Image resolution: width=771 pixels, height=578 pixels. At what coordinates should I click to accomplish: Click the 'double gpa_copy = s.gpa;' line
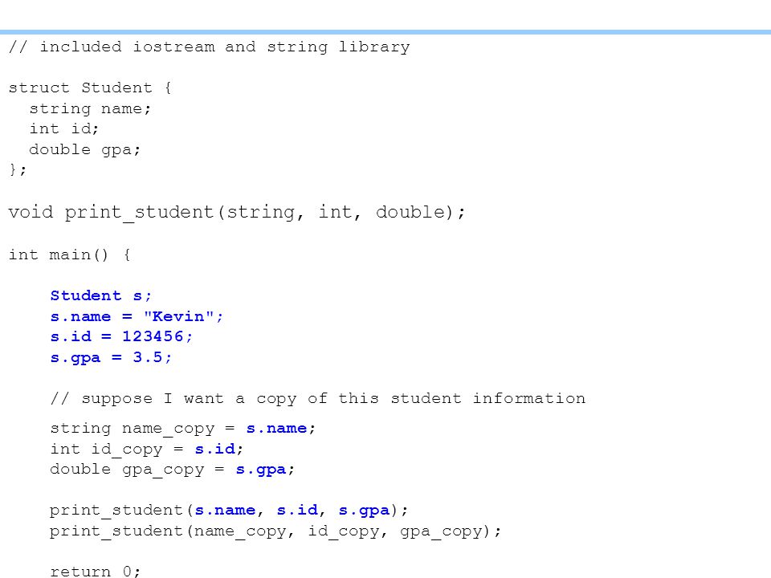172,470
